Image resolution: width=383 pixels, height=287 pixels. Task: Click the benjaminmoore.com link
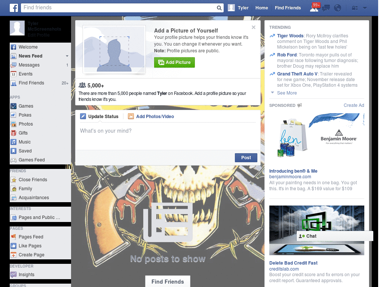point(290,177)
